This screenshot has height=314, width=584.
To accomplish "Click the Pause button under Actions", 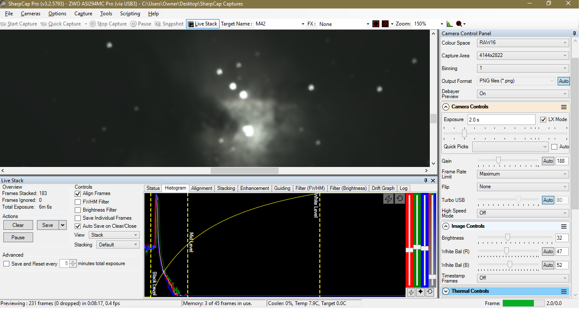I will click(18, 238).
